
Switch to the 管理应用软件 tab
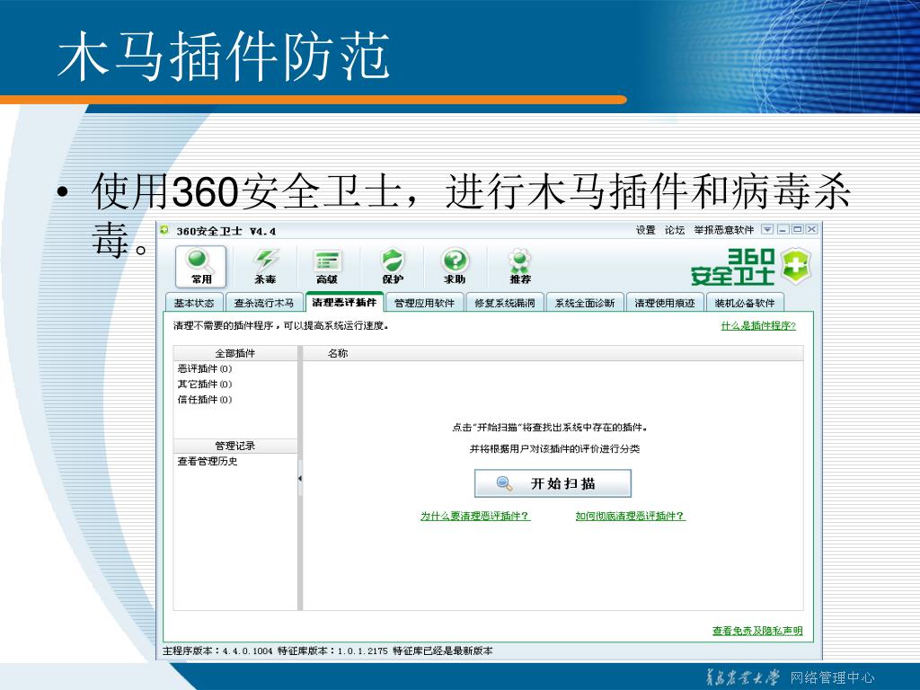coord(424,303)
